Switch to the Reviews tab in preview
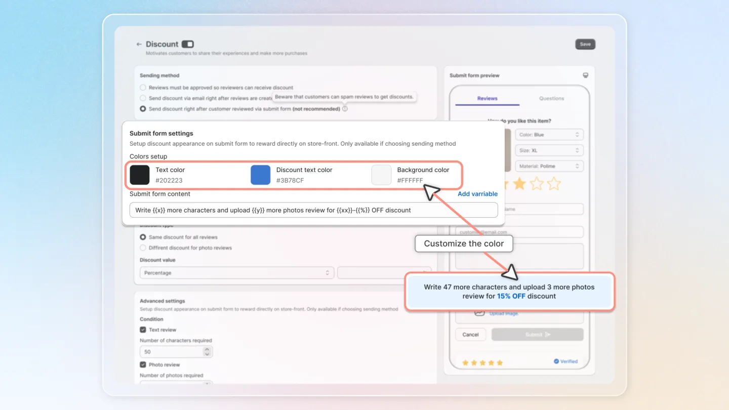This screenshot has width=729, height=410. coord(487,98)
